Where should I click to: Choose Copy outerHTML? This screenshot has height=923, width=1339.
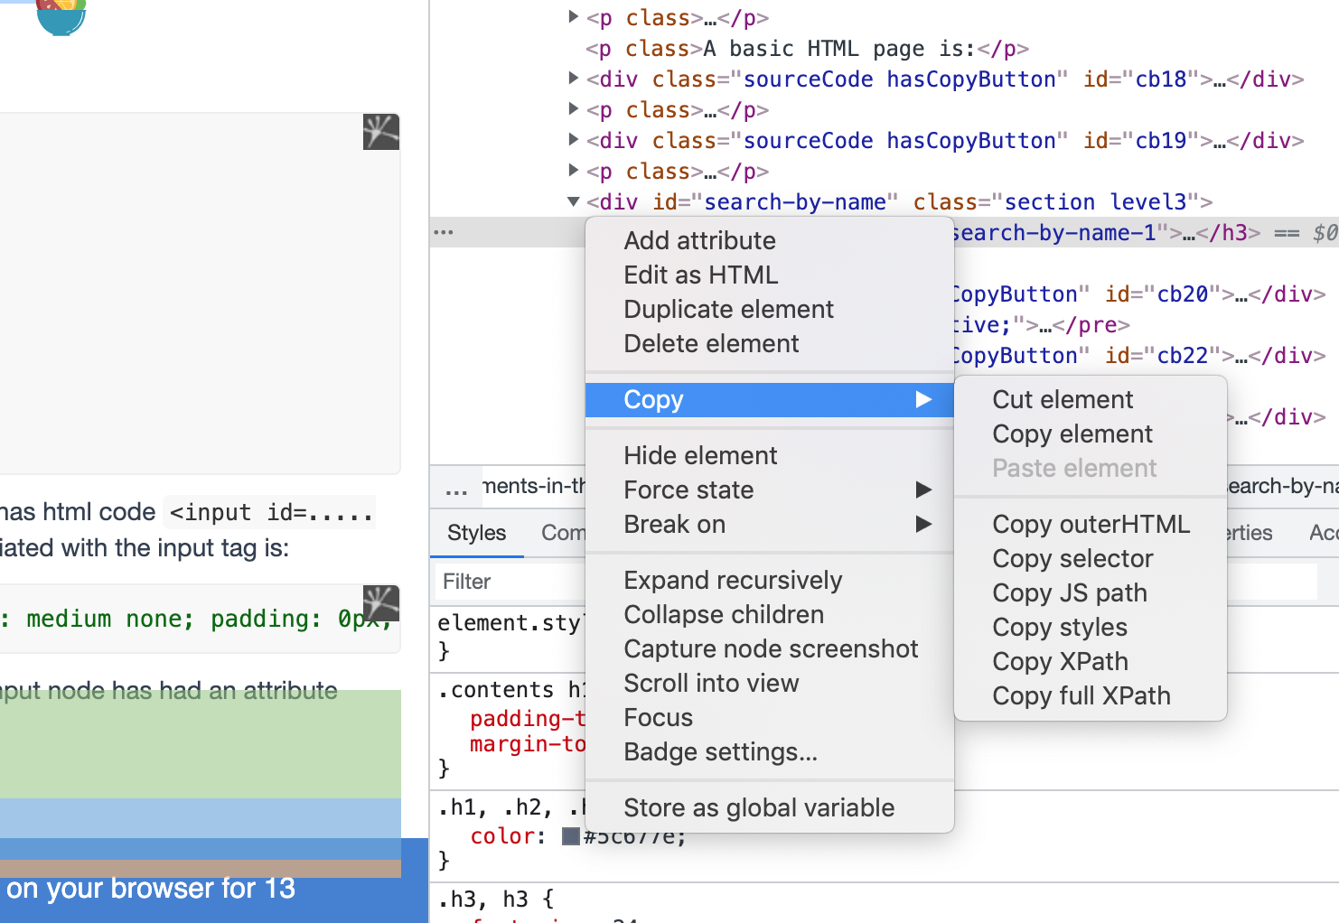tap(1091, 524)
